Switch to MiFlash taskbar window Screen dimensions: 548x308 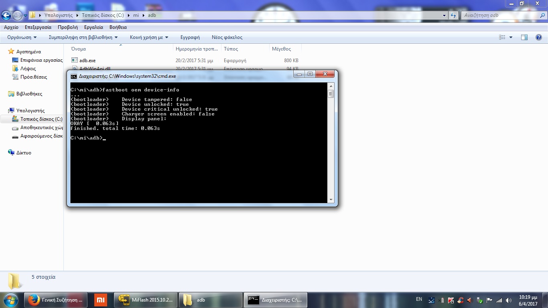point(146,300)
